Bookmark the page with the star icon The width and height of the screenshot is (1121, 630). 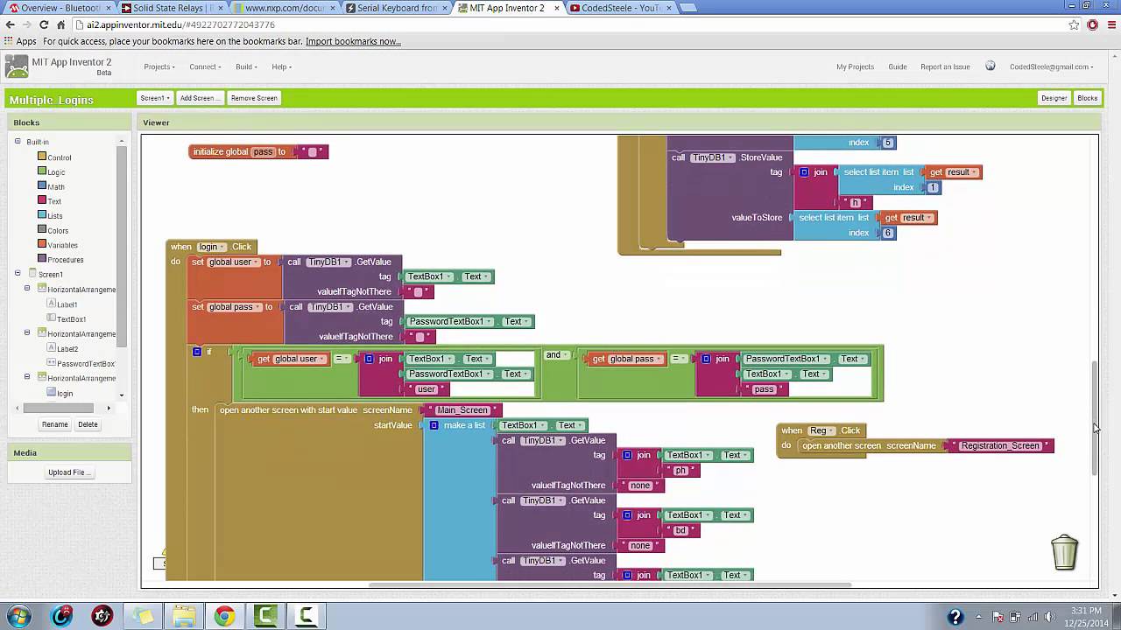coord(1074,24)
